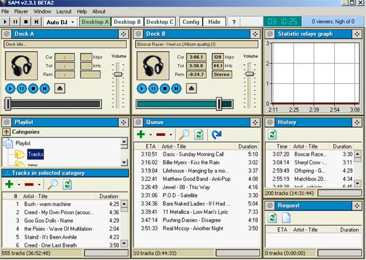This screenshot has height=260, width=366.
Task: Refresh the Request panel
Action: pyautogui.click(x=272, y=218)
